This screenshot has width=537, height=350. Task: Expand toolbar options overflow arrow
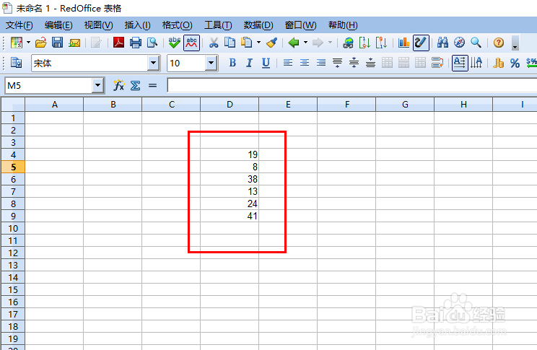coord(515,43)
